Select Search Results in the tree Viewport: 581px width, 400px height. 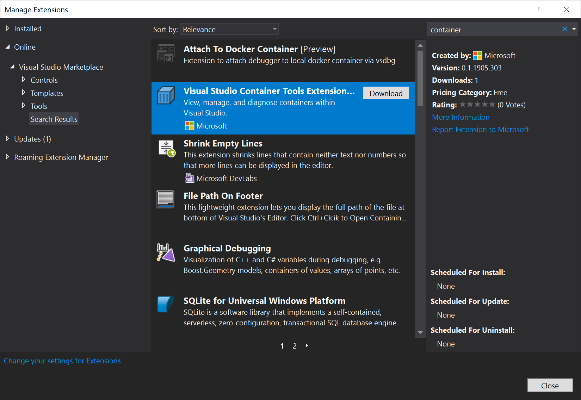(54, 119)
